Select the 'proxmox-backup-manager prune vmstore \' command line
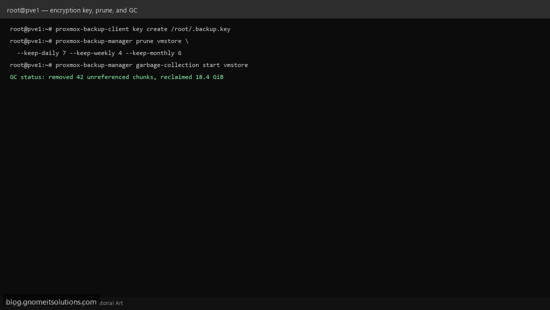This screenshot has width=550, height=310. pos(99,41)
